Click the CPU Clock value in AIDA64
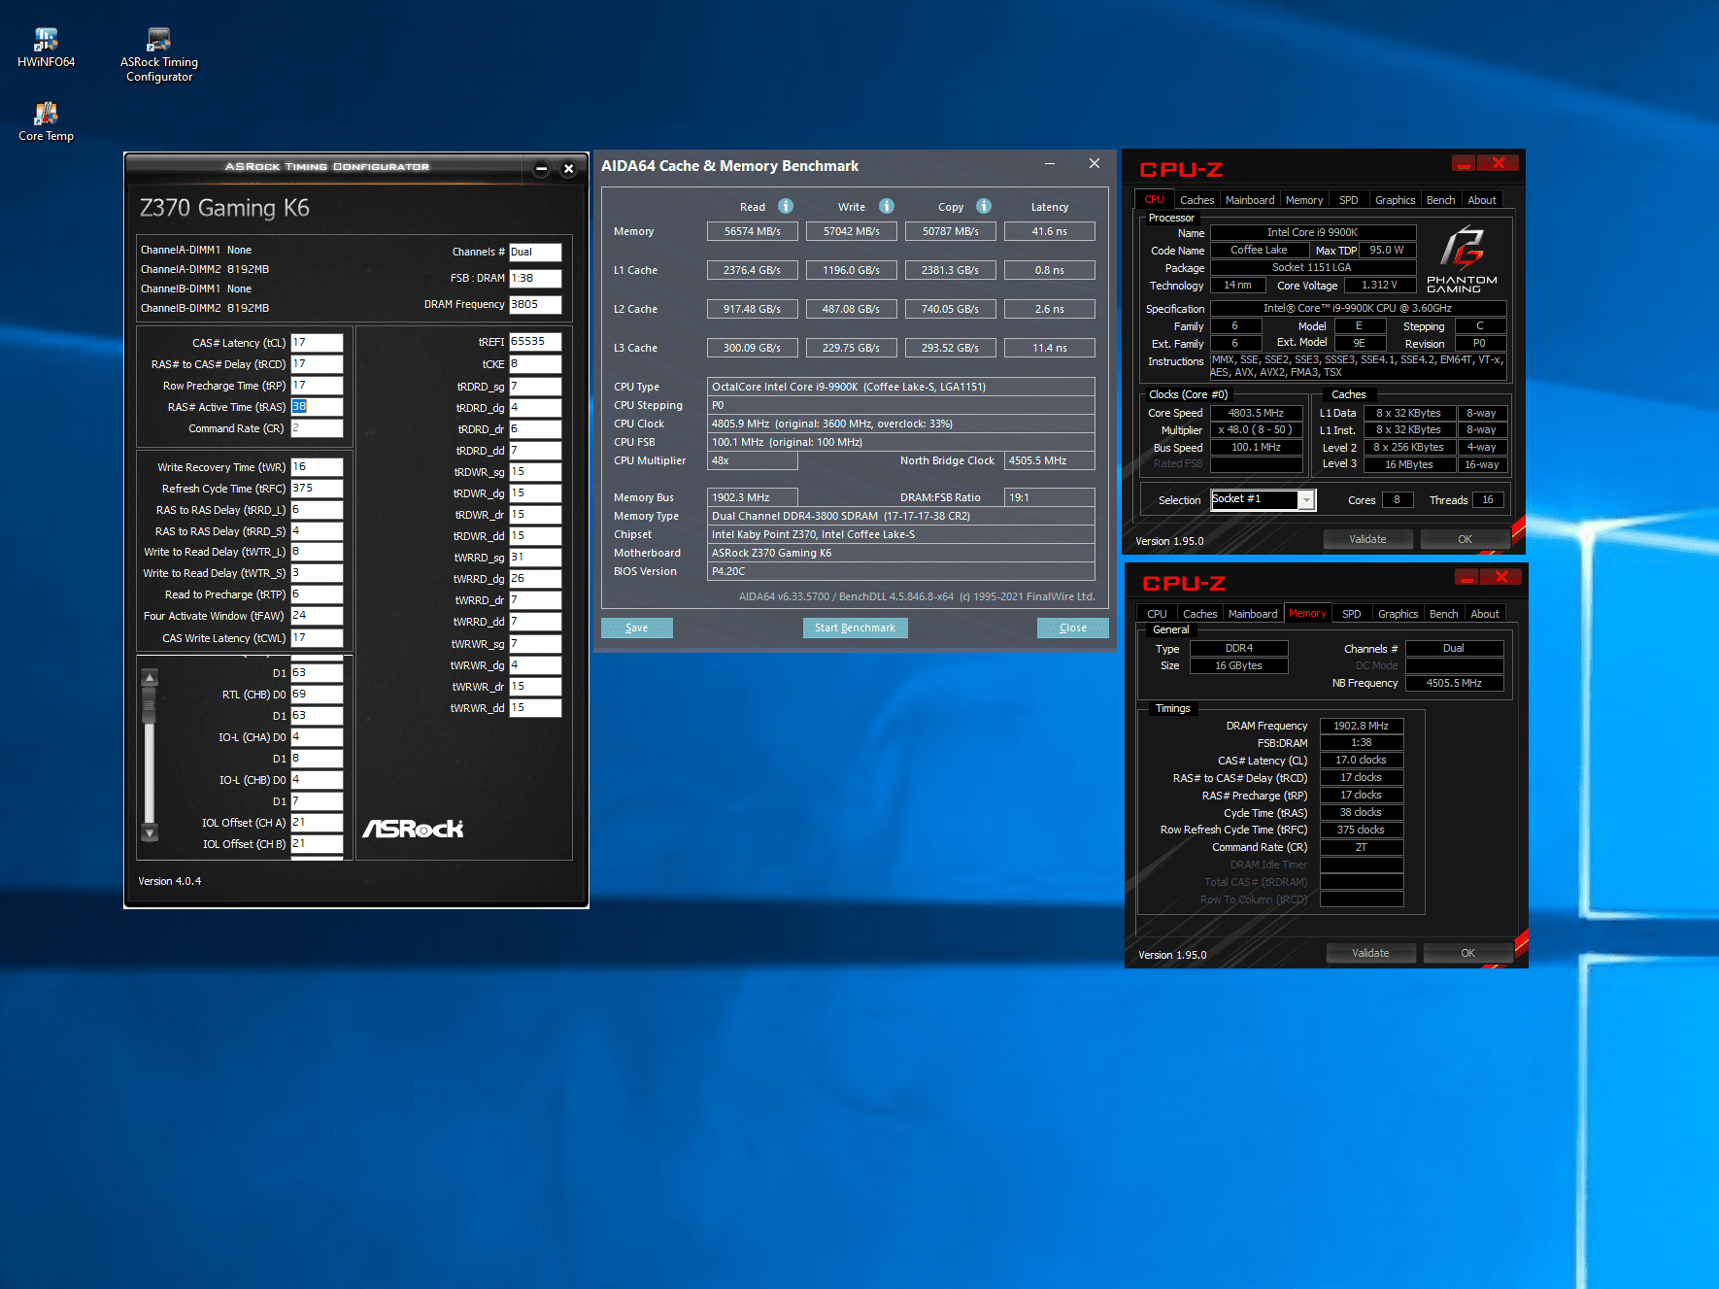 tap(900, 424)
